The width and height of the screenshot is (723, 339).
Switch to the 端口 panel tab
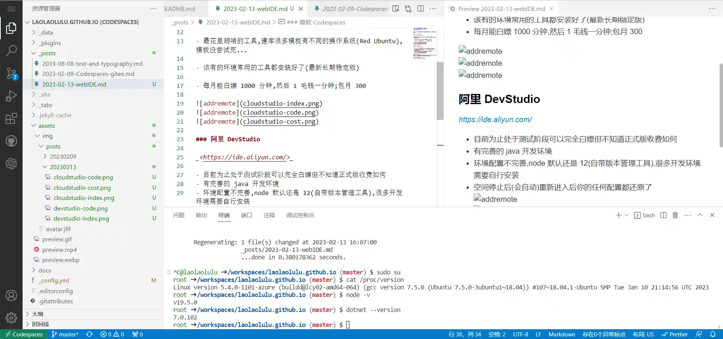pyautogui.click(x=246, y=215)
